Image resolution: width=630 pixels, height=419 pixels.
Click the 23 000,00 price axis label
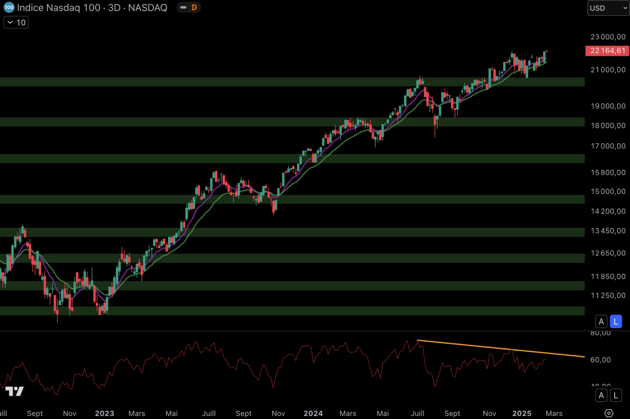coord(608,37)
